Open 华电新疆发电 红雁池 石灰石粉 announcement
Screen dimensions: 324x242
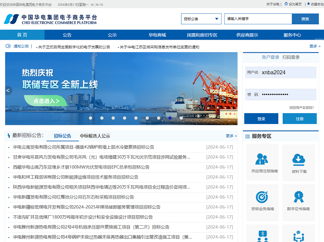(x=73, y=197)
